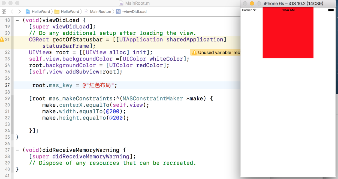This screenshot has height=179, width=338.
Task: Click the @200 height value on line 32
Action: coord(116,118)
